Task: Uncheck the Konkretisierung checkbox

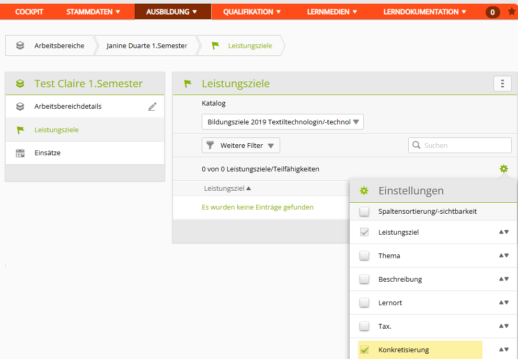Action: tap(364, 350)
